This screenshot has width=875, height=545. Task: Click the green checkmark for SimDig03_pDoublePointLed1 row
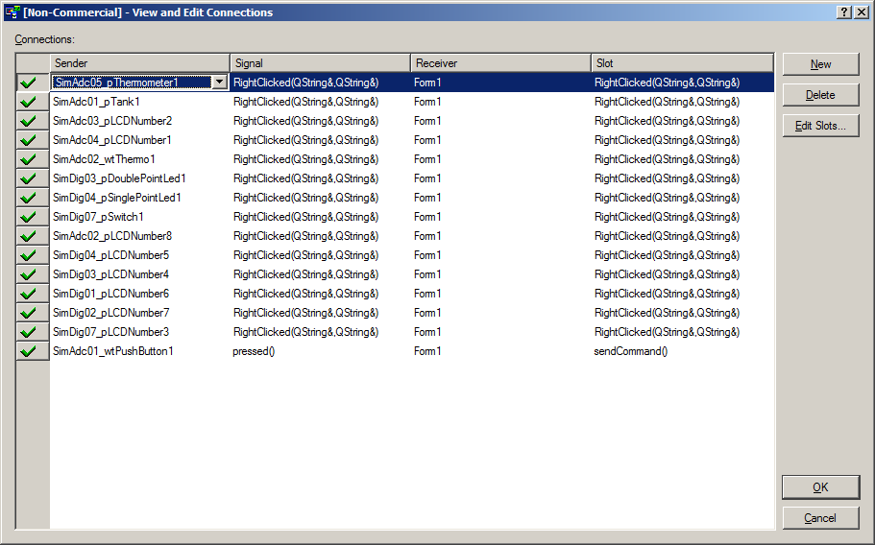28,178
